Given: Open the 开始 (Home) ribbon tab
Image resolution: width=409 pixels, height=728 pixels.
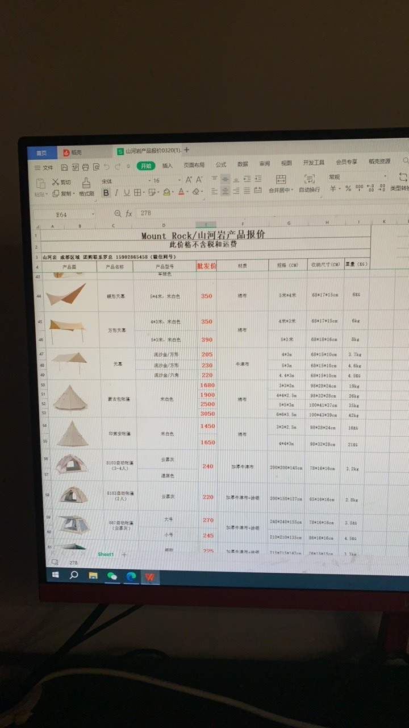Looking at the screenshot, I should 146,166.
